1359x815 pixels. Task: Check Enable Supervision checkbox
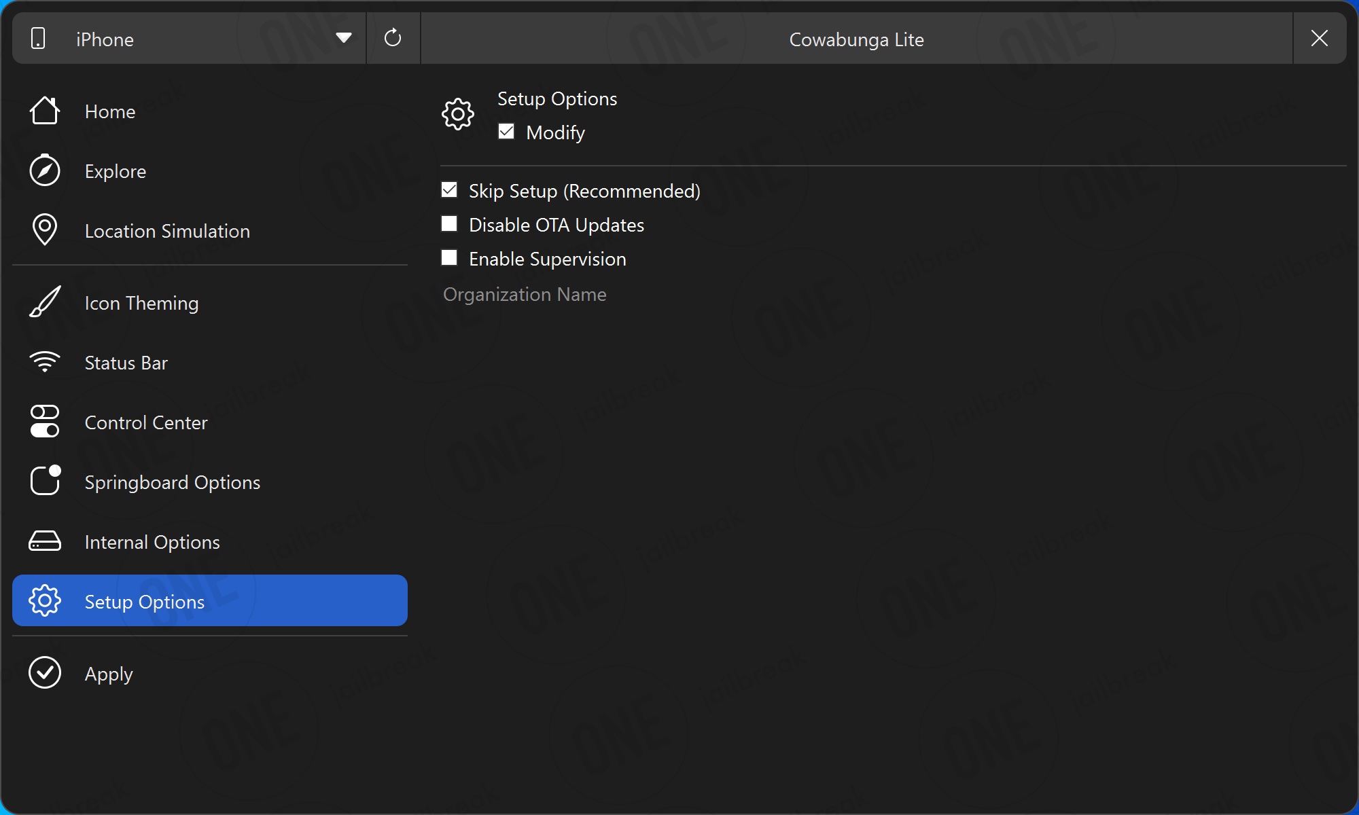(x=449, y=257)
